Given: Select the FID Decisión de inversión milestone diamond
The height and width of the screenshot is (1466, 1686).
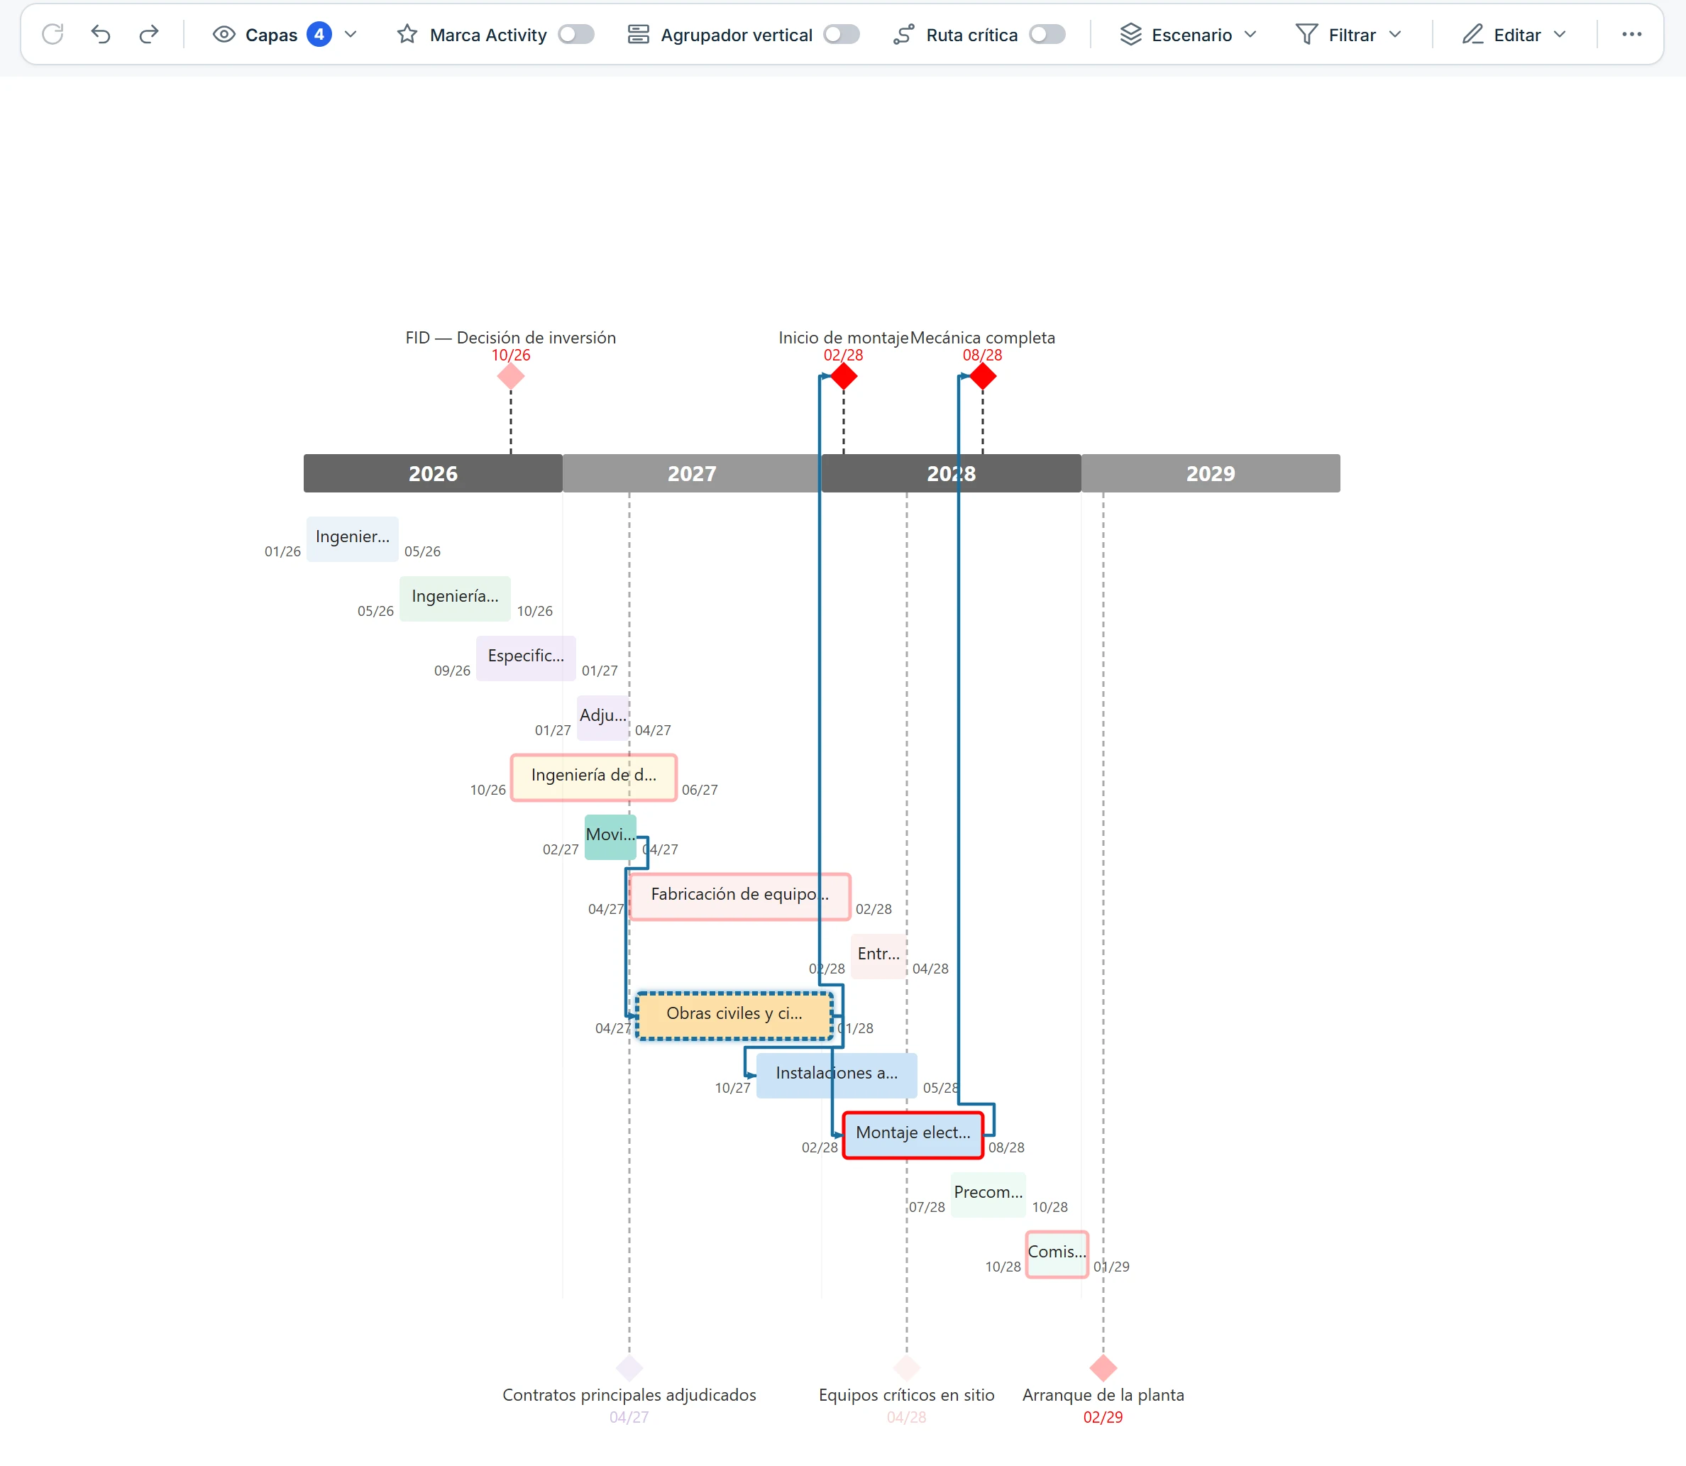Looking at the screenshot, I should tap(512, 376).
